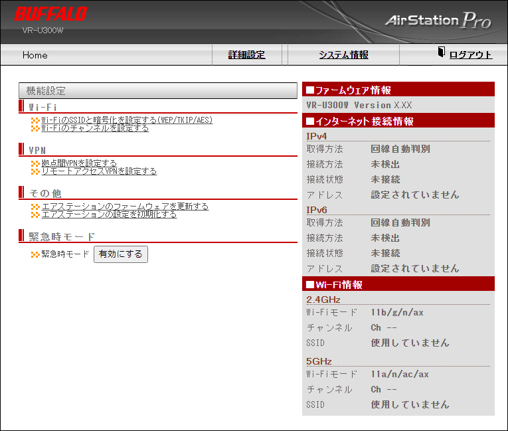Log out via the ログアウト link
Viewport: 508px width, 431px height.
click(x=471, y=55)
